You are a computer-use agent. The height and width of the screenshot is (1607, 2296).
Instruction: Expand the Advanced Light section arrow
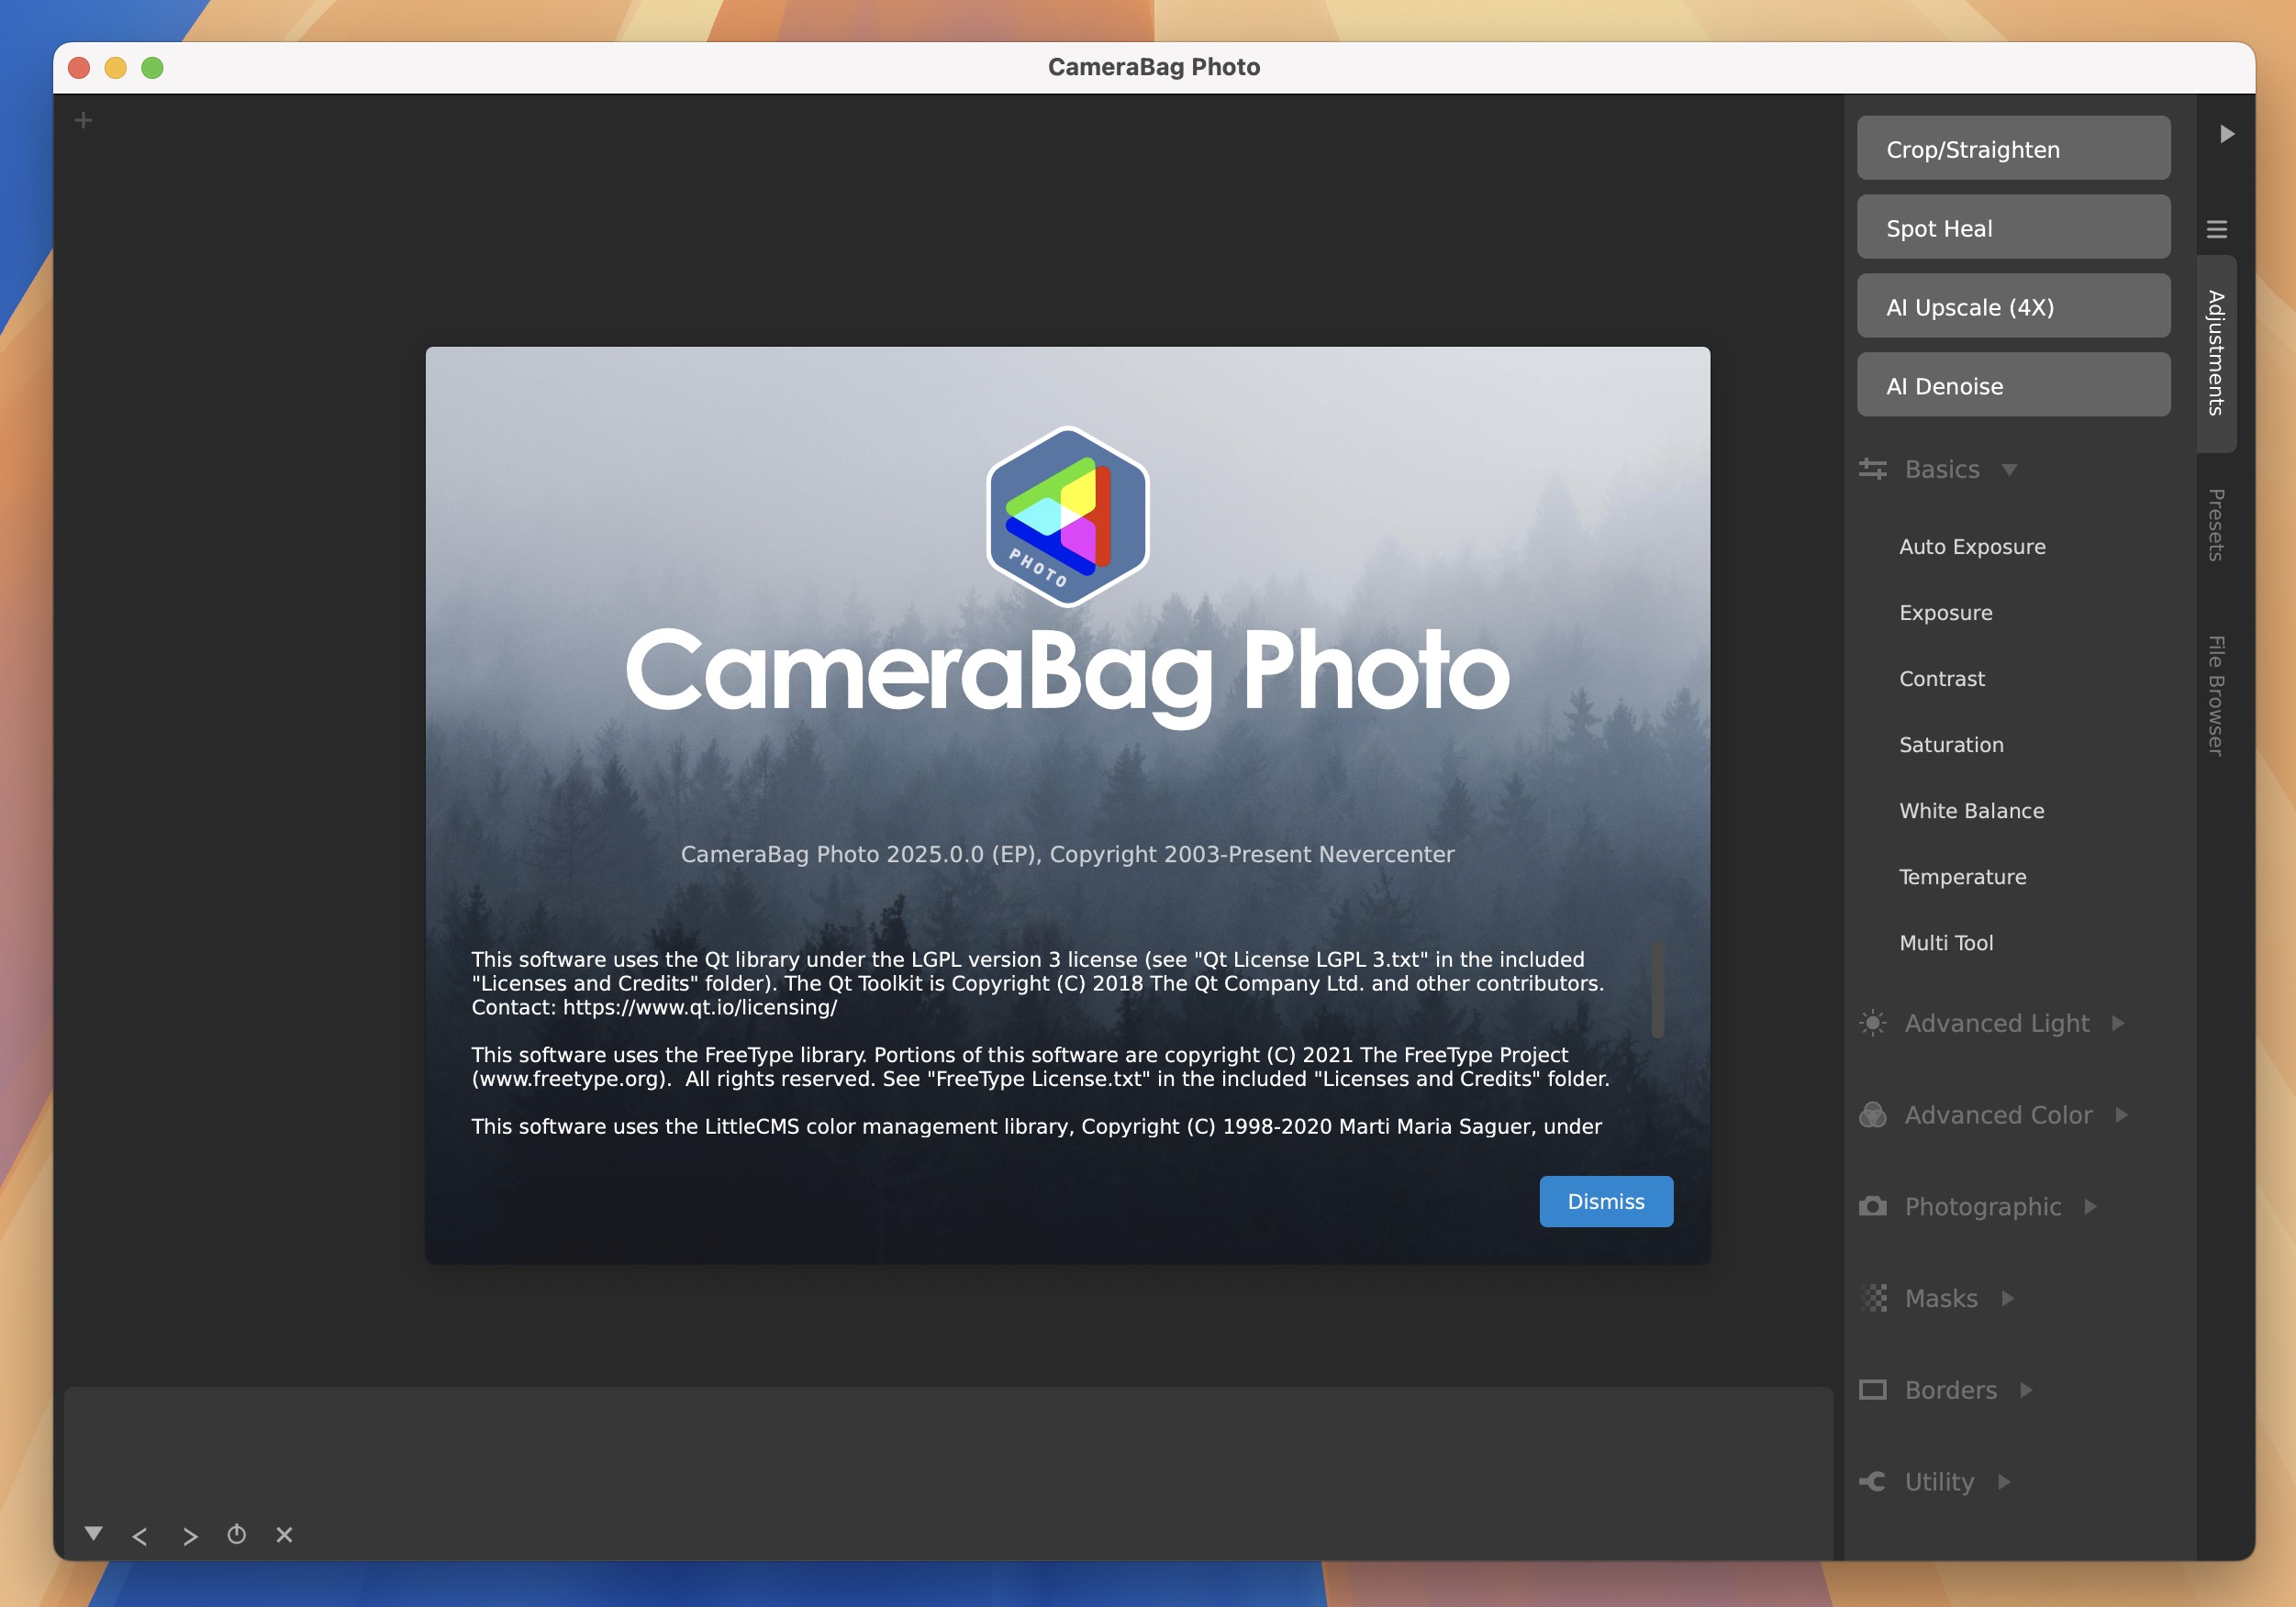coord(2118,1024)
